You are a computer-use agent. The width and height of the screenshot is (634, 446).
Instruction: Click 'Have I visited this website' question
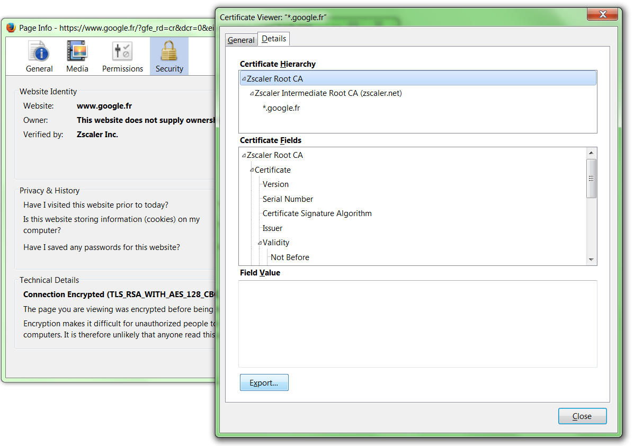pos(96,205)
